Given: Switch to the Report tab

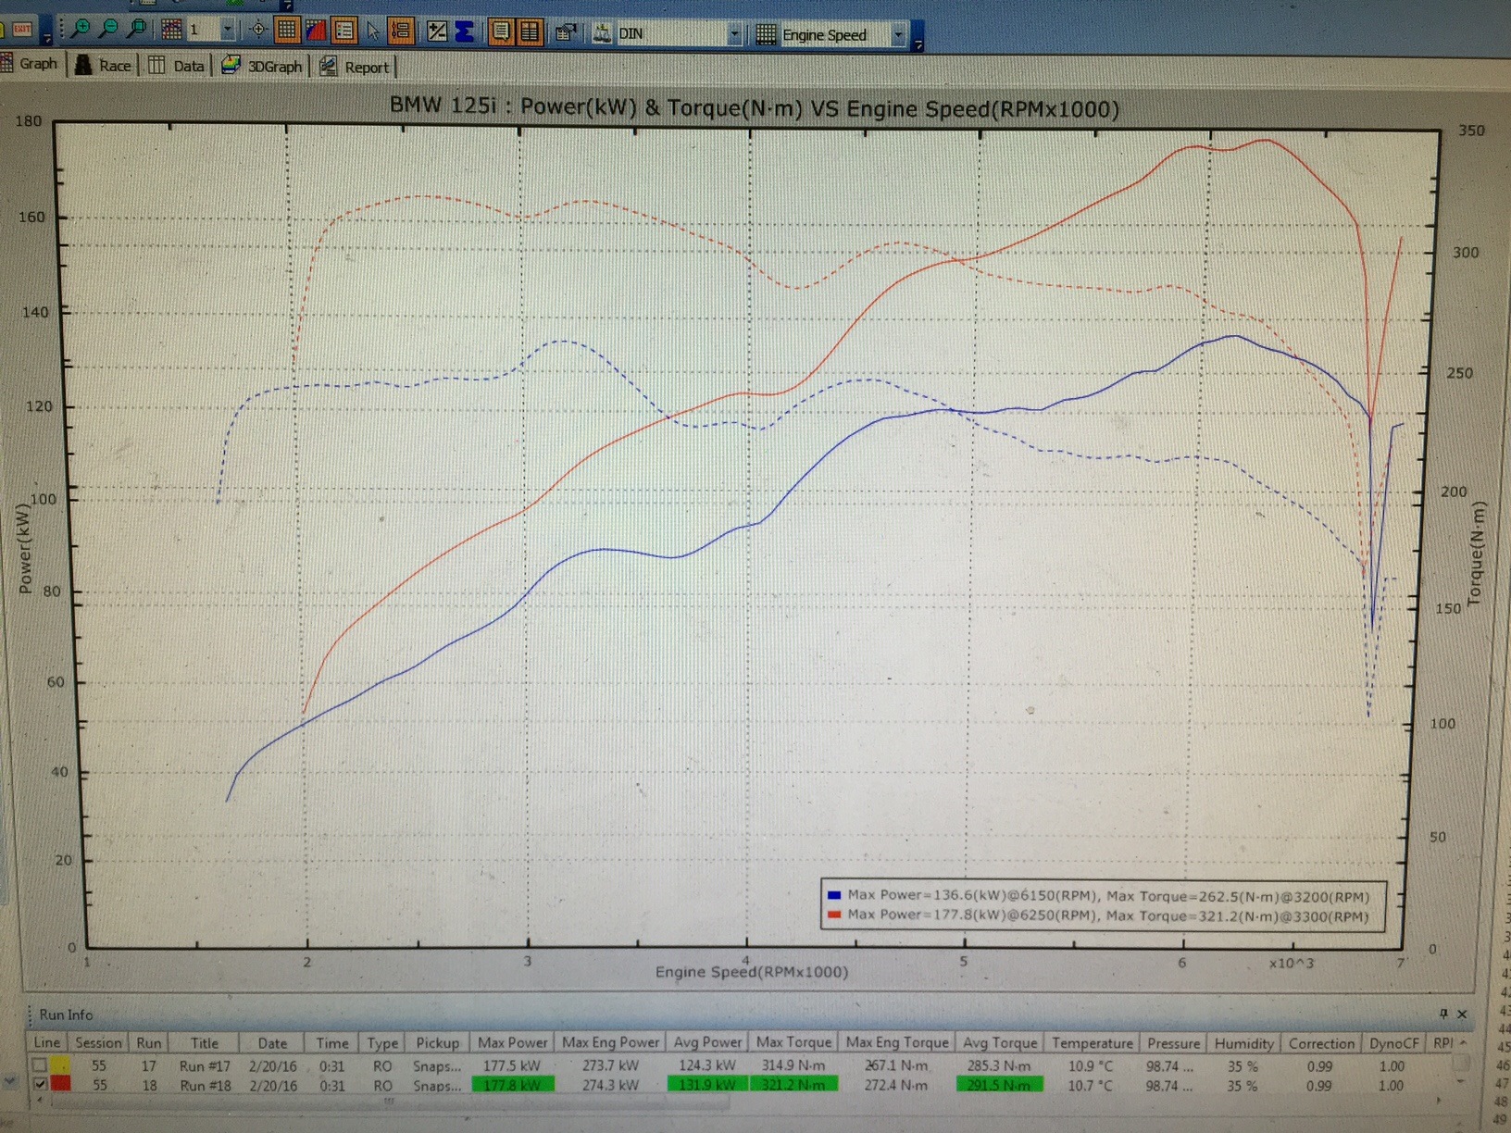Looking at the screenshot, I should pyautogui.click(x=355, y=68).
